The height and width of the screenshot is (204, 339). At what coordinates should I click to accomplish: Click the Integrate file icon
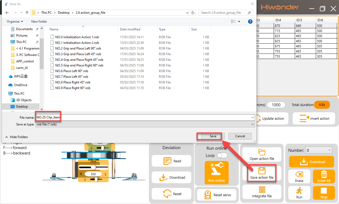coord(262,190)
